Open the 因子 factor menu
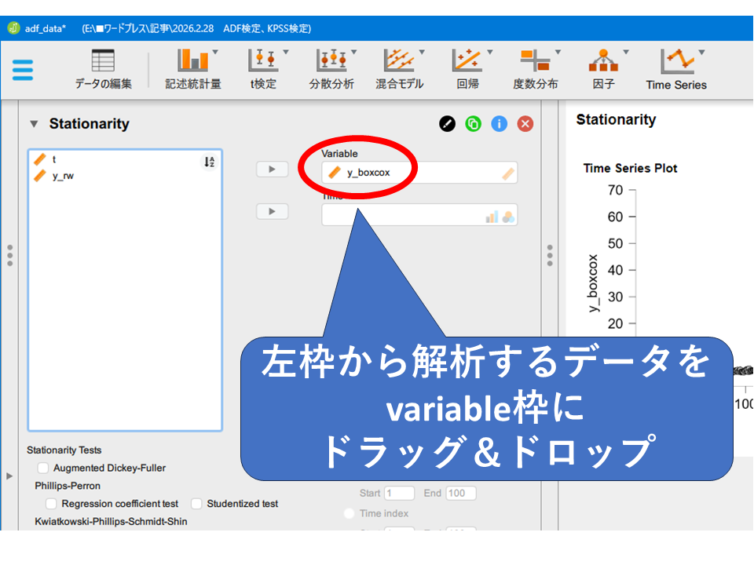This screenshot has height=565, width=754. 603,69
